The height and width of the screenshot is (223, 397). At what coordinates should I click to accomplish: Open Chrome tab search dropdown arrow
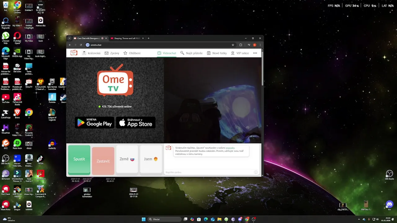[69, 38]
